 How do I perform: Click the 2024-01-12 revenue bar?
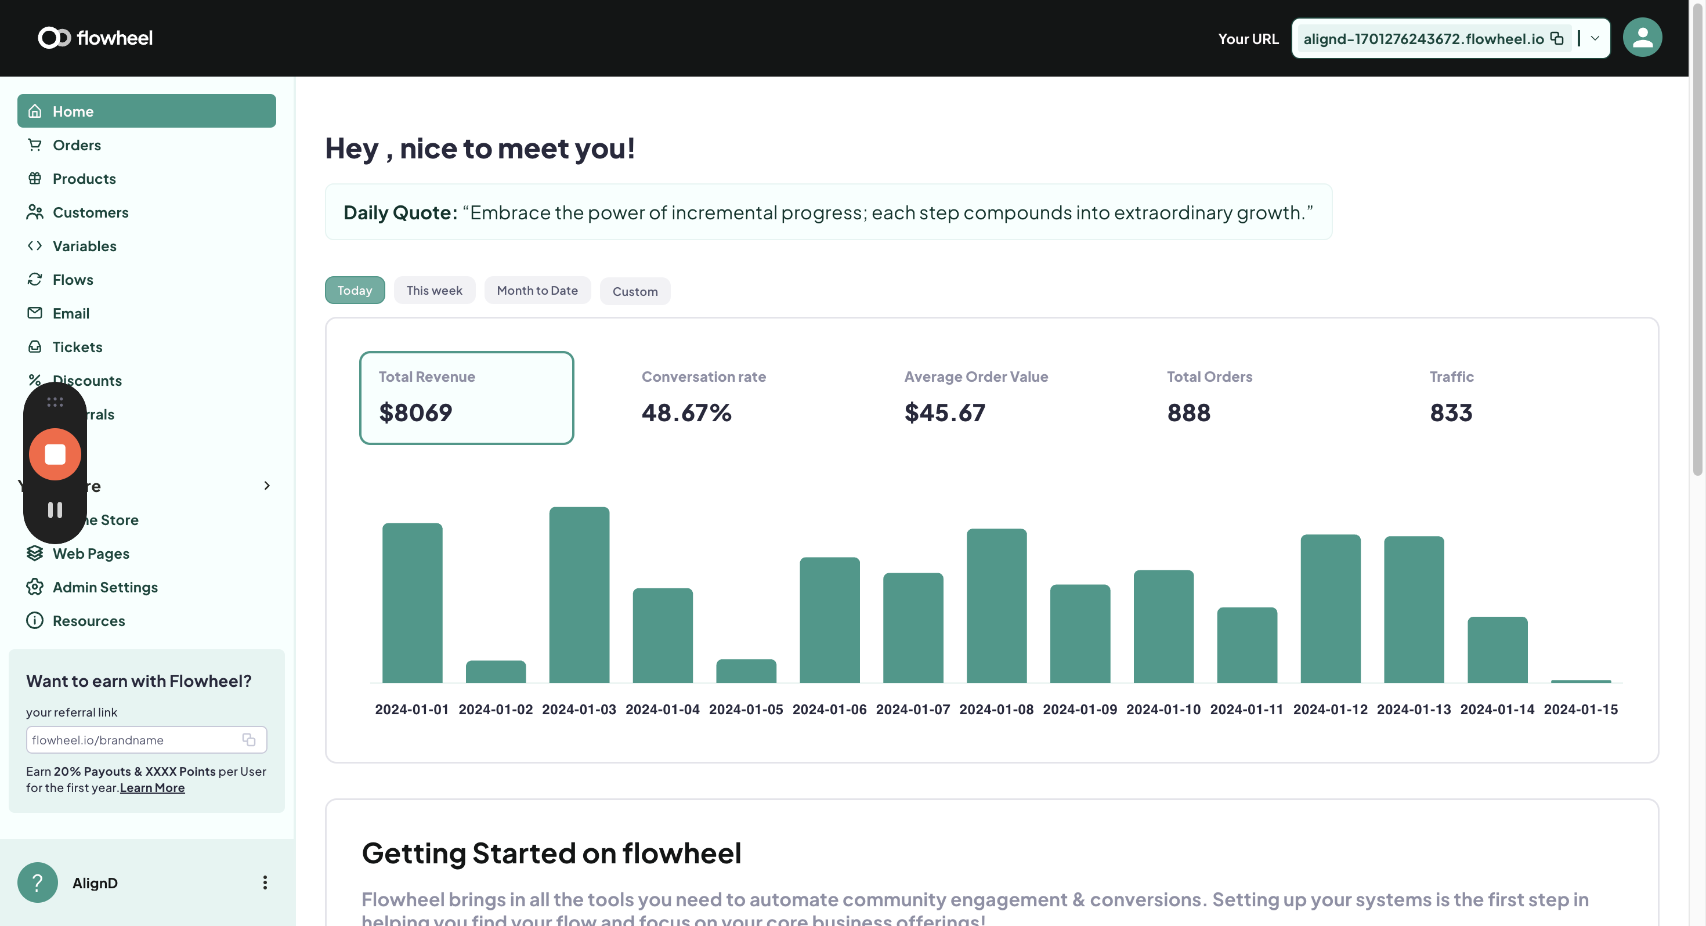click(1331, 608)
